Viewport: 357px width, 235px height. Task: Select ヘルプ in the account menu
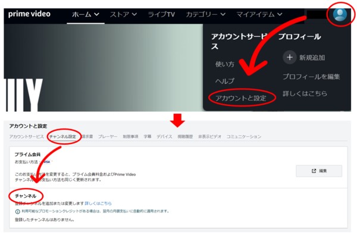pos(225,81)
